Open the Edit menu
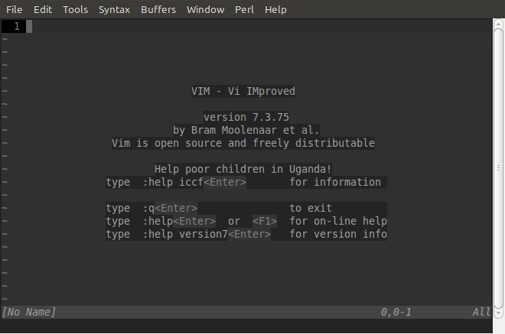The height and width of the screenshot is (334, 505). (43, 10)
